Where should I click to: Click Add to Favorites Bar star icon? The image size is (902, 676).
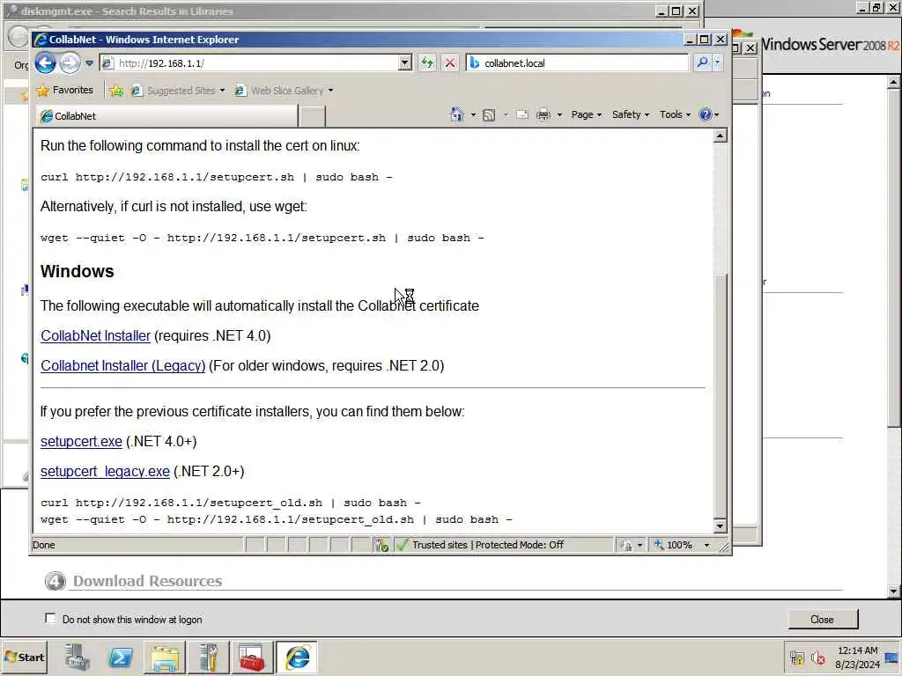pyautogui.click(x=116, y=91)
